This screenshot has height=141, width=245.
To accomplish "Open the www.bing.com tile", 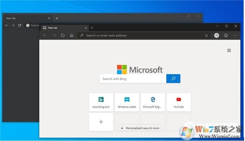I will pyautogui.click(x=101, y=102).
